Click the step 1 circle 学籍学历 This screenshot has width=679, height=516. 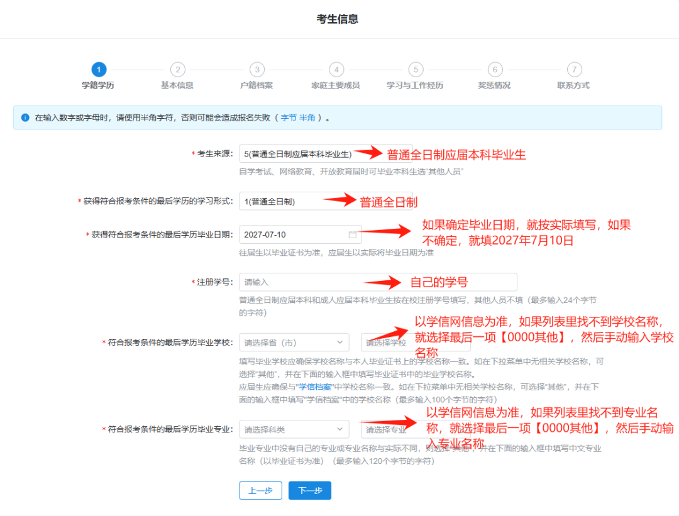pyautogui.click(x=99, y=69)
